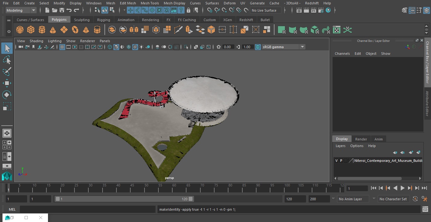Click the Redo arrow icon
Viewport: 431px width, 222px height.
76,10
